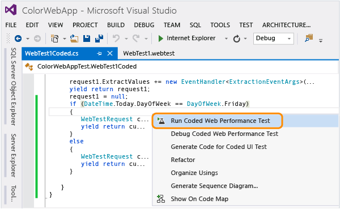Image resolution: width=340 pixels, height=209 pixels.
Task: Open the Navigate Backward history dropdown
Action: coord(28,39)
